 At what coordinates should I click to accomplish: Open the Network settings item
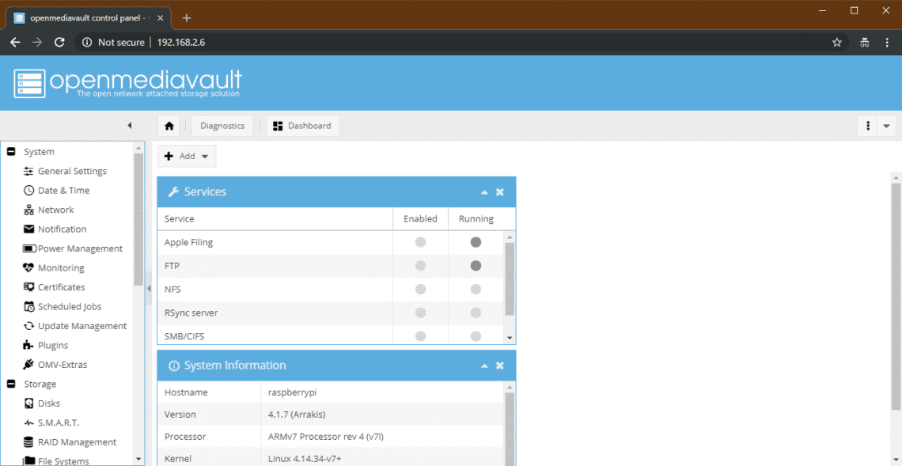point(56,210)
